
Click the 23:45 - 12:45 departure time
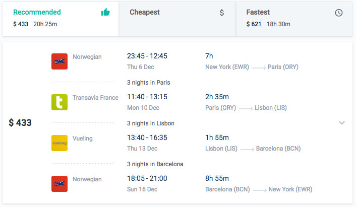click(147, 56)
